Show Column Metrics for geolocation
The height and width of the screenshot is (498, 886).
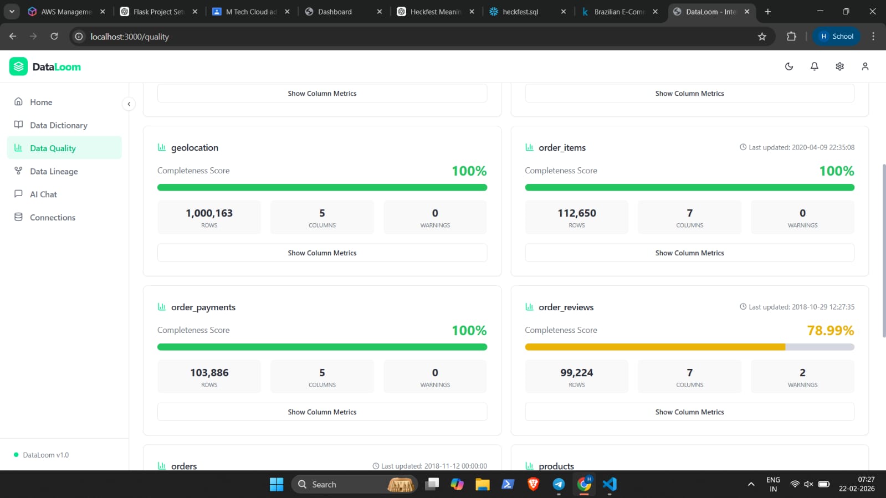pyautogui.click(x=322, y=253)
